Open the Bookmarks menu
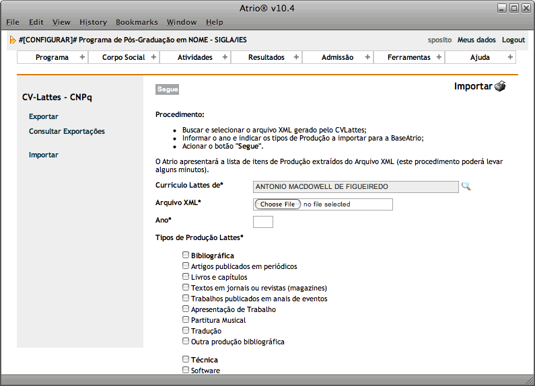Image resolution: width=535 pixels, height=386 pixels. 135,22
